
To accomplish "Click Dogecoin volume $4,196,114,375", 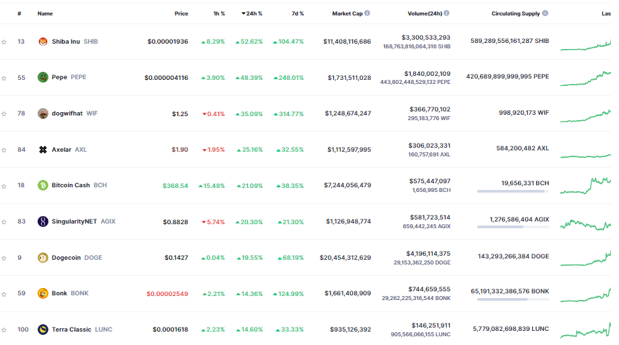I will (428, 254).
